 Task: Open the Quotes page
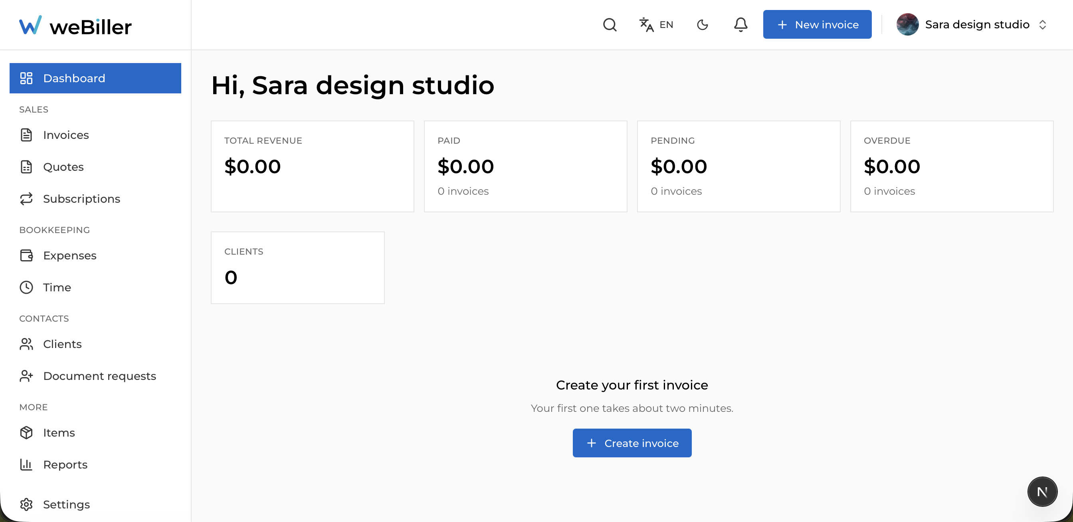(x=95, y=167)
